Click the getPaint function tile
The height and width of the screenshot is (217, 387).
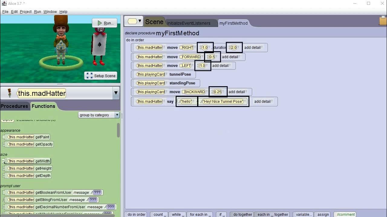pyautogui.click(x=26, y=137)
